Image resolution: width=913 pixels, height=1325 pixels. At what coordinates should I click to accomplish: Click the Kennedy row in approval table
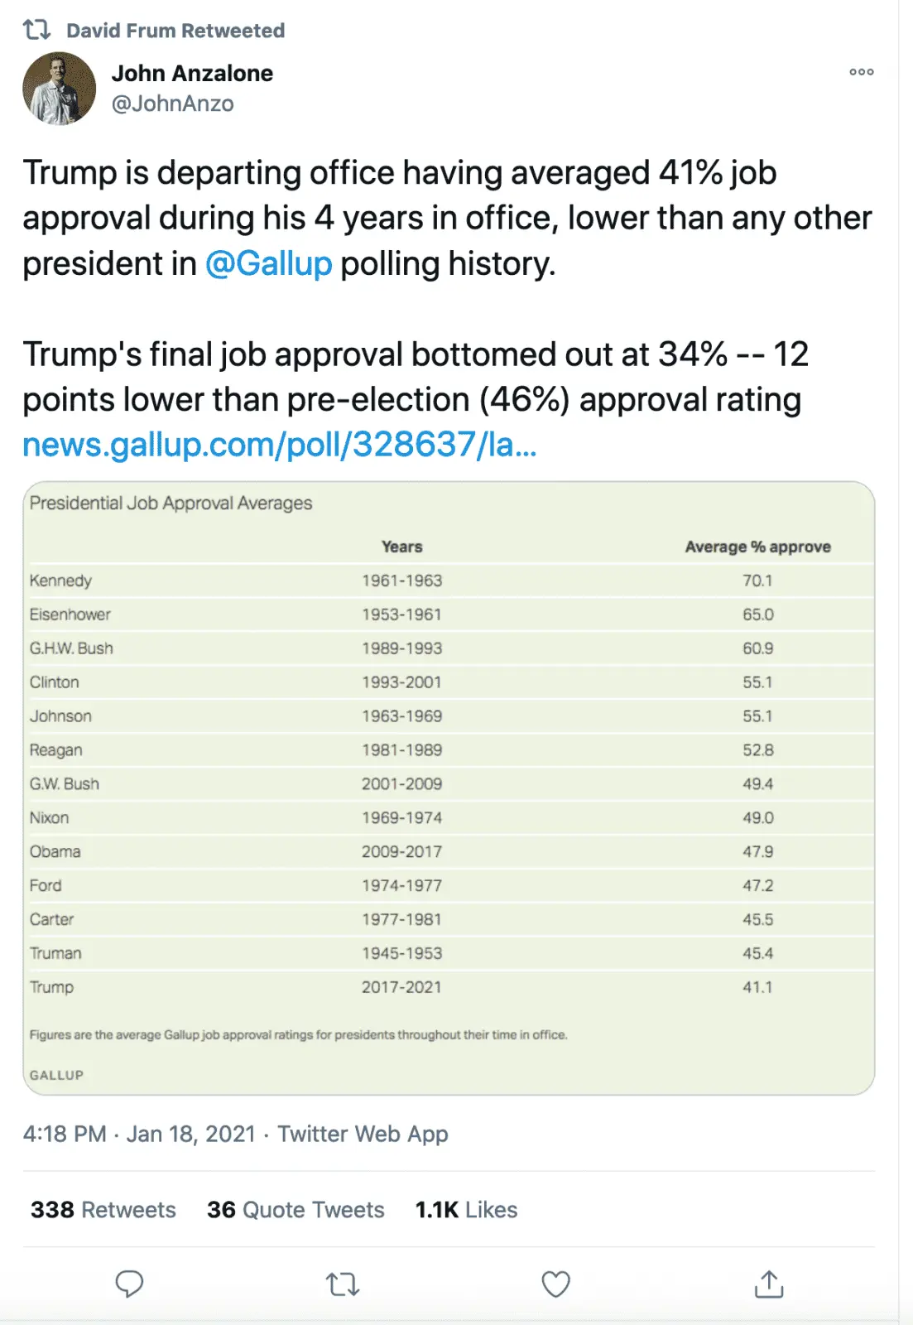401,581
